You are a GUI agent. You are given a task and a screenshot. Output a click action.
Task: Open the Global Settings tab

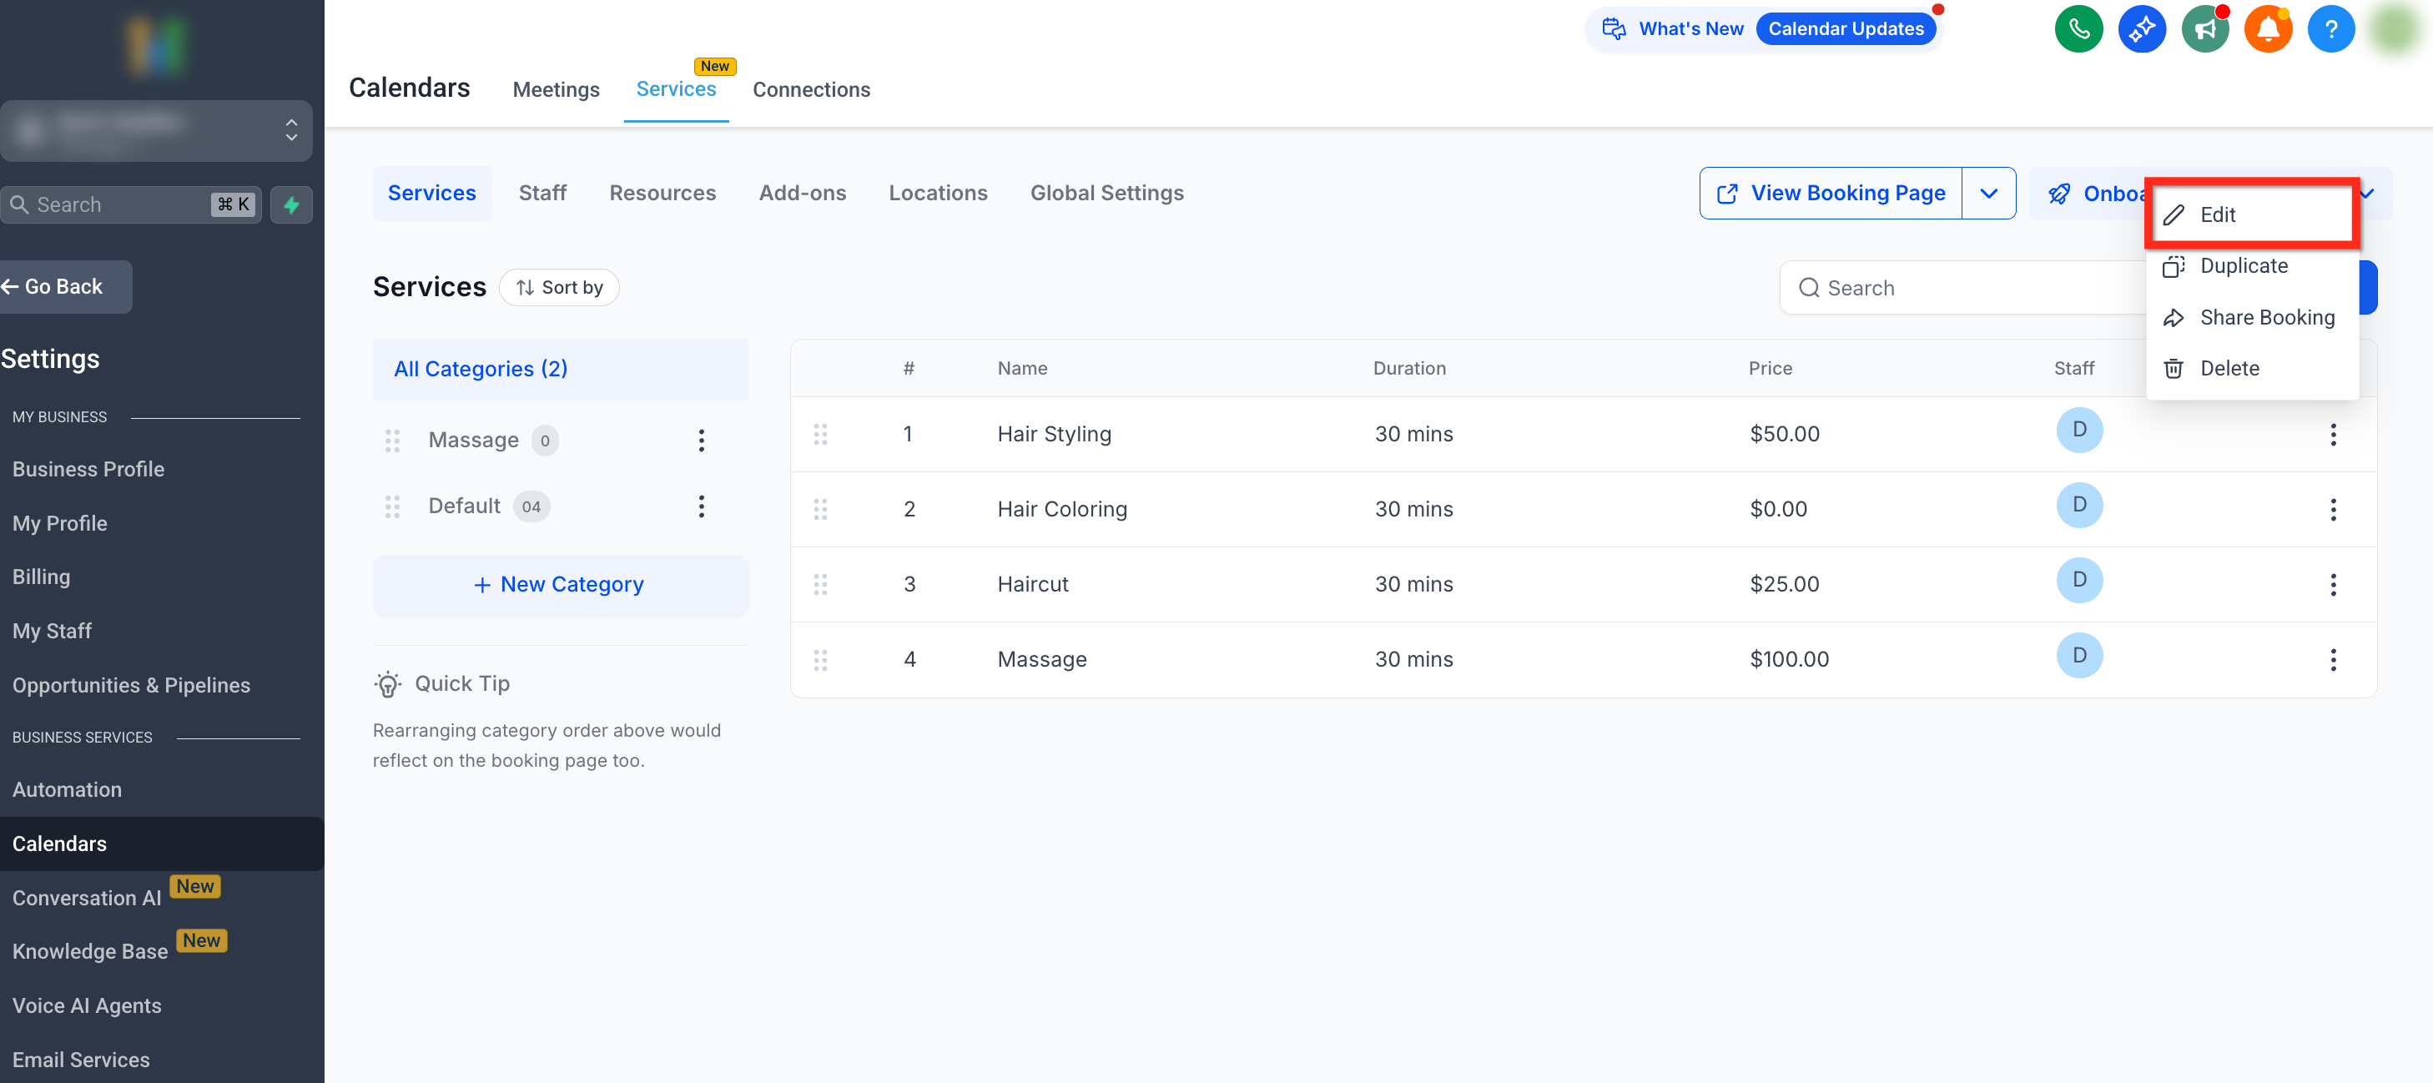pyautogui.click(x=1106, y=194)
